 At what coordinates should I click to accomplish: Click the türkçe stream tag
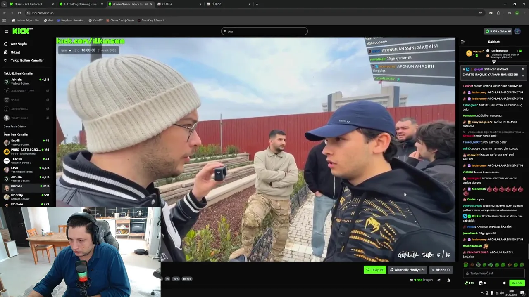(187, 279)
